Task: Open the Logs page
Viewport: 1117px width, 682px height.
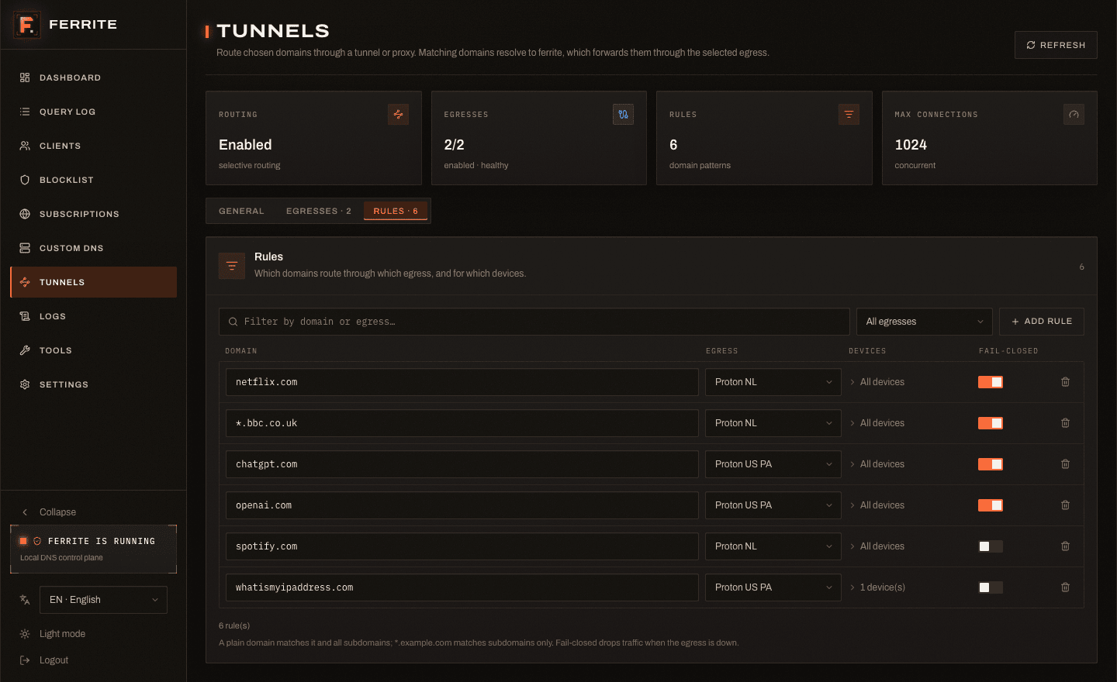Action: (93, 316)
